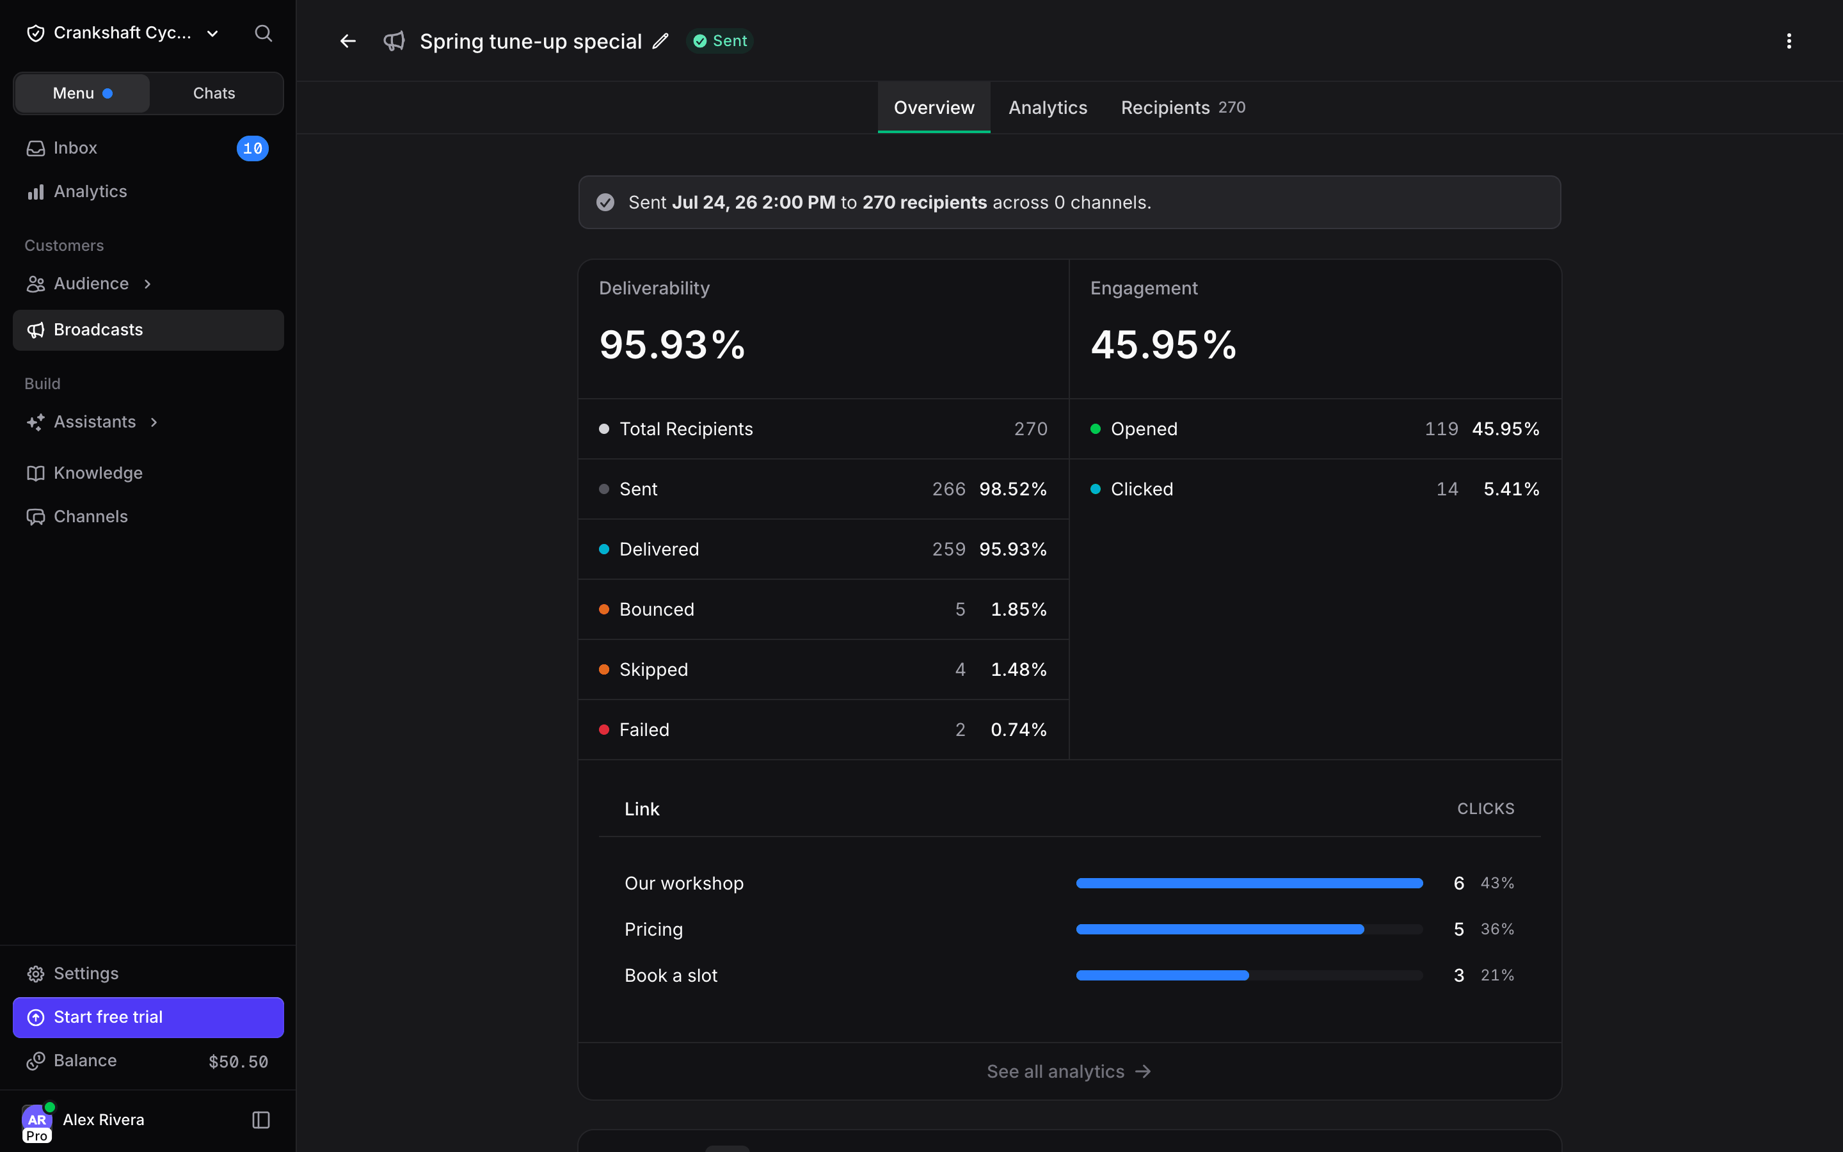Click the Alex Rivera avatar
Image resolution: width=1843 pixels, height=1152 pixels.
tap(37, 1120)
